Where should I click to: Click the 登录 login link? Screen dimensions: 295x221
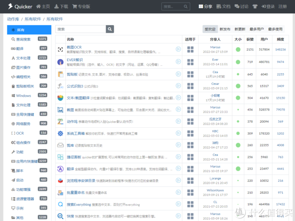pos(268,6)
